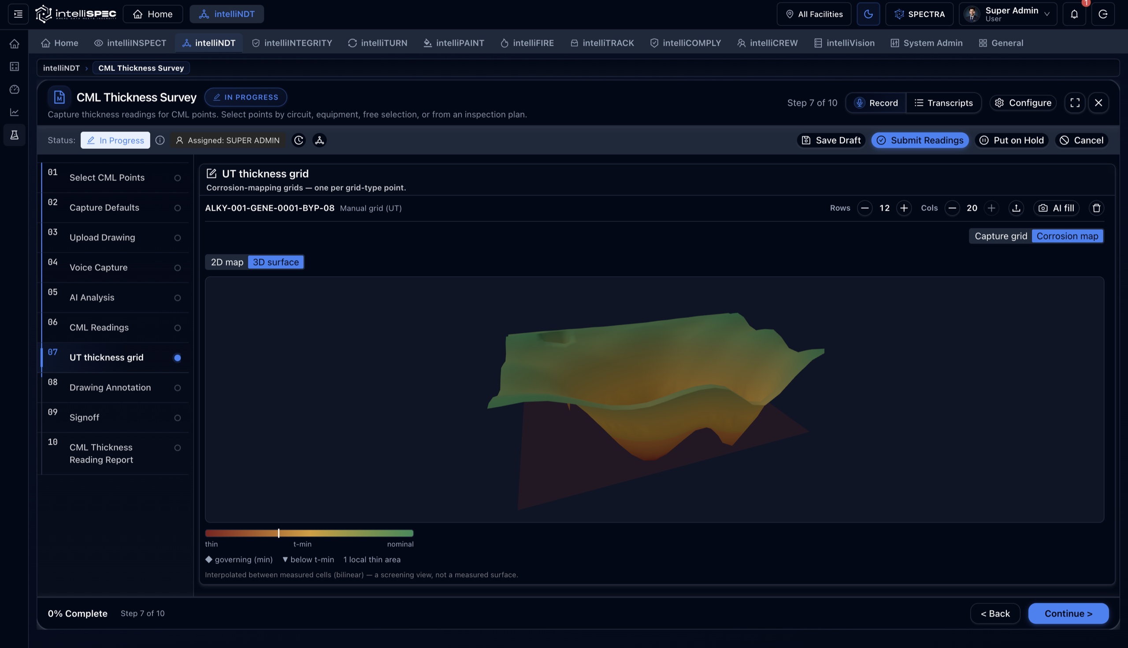This screenshot has height=648, width=1128.
Task: Start voice Record
Action: [876, 103]
